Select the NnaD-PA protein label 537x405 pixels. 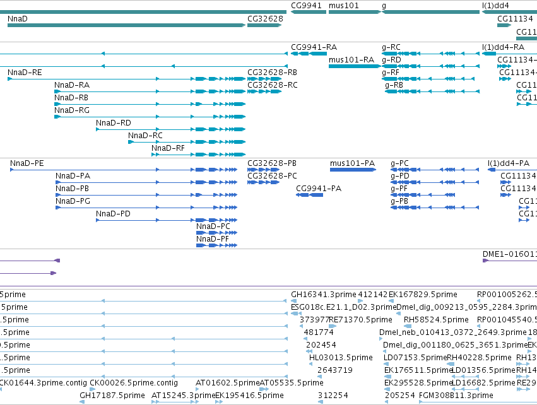pos(73,176)
